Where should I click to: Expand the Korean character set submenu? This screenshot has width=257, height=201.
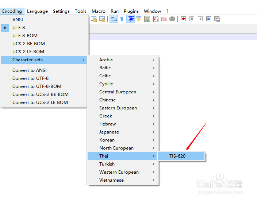pyautogui.click(x=123, y=140)
